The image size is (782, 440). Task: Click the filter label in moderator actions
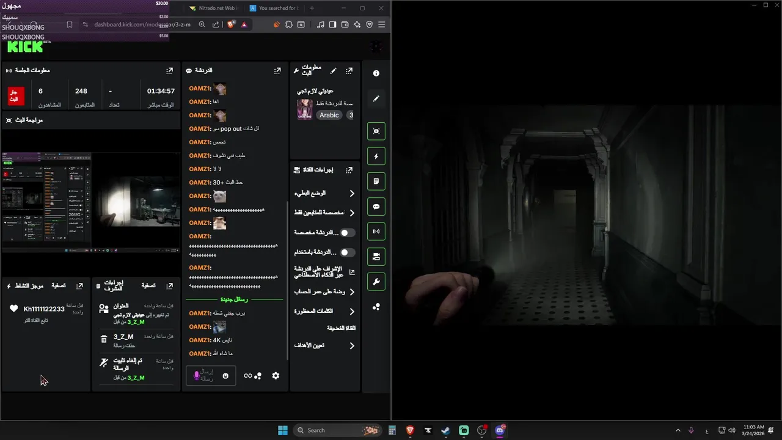[148, 286]
